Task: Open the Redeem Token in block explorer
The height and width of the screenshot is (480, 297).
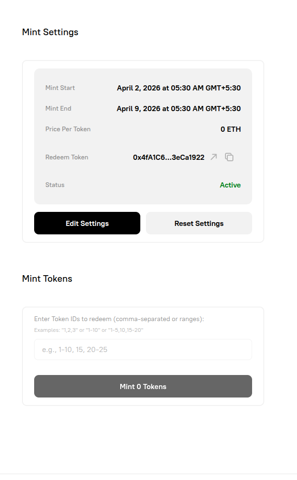Action: 213,157
